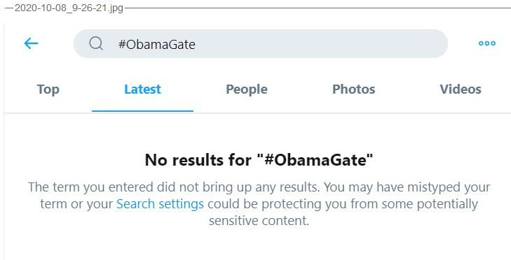Click the #ObamaGate query text in search bar
This screenshot has width=511, height=260.
(157, 44)
